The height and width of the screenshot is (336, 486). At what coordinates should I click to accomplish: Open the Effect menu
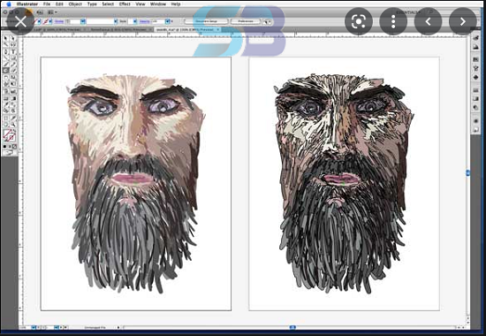(x=125, y=4)
